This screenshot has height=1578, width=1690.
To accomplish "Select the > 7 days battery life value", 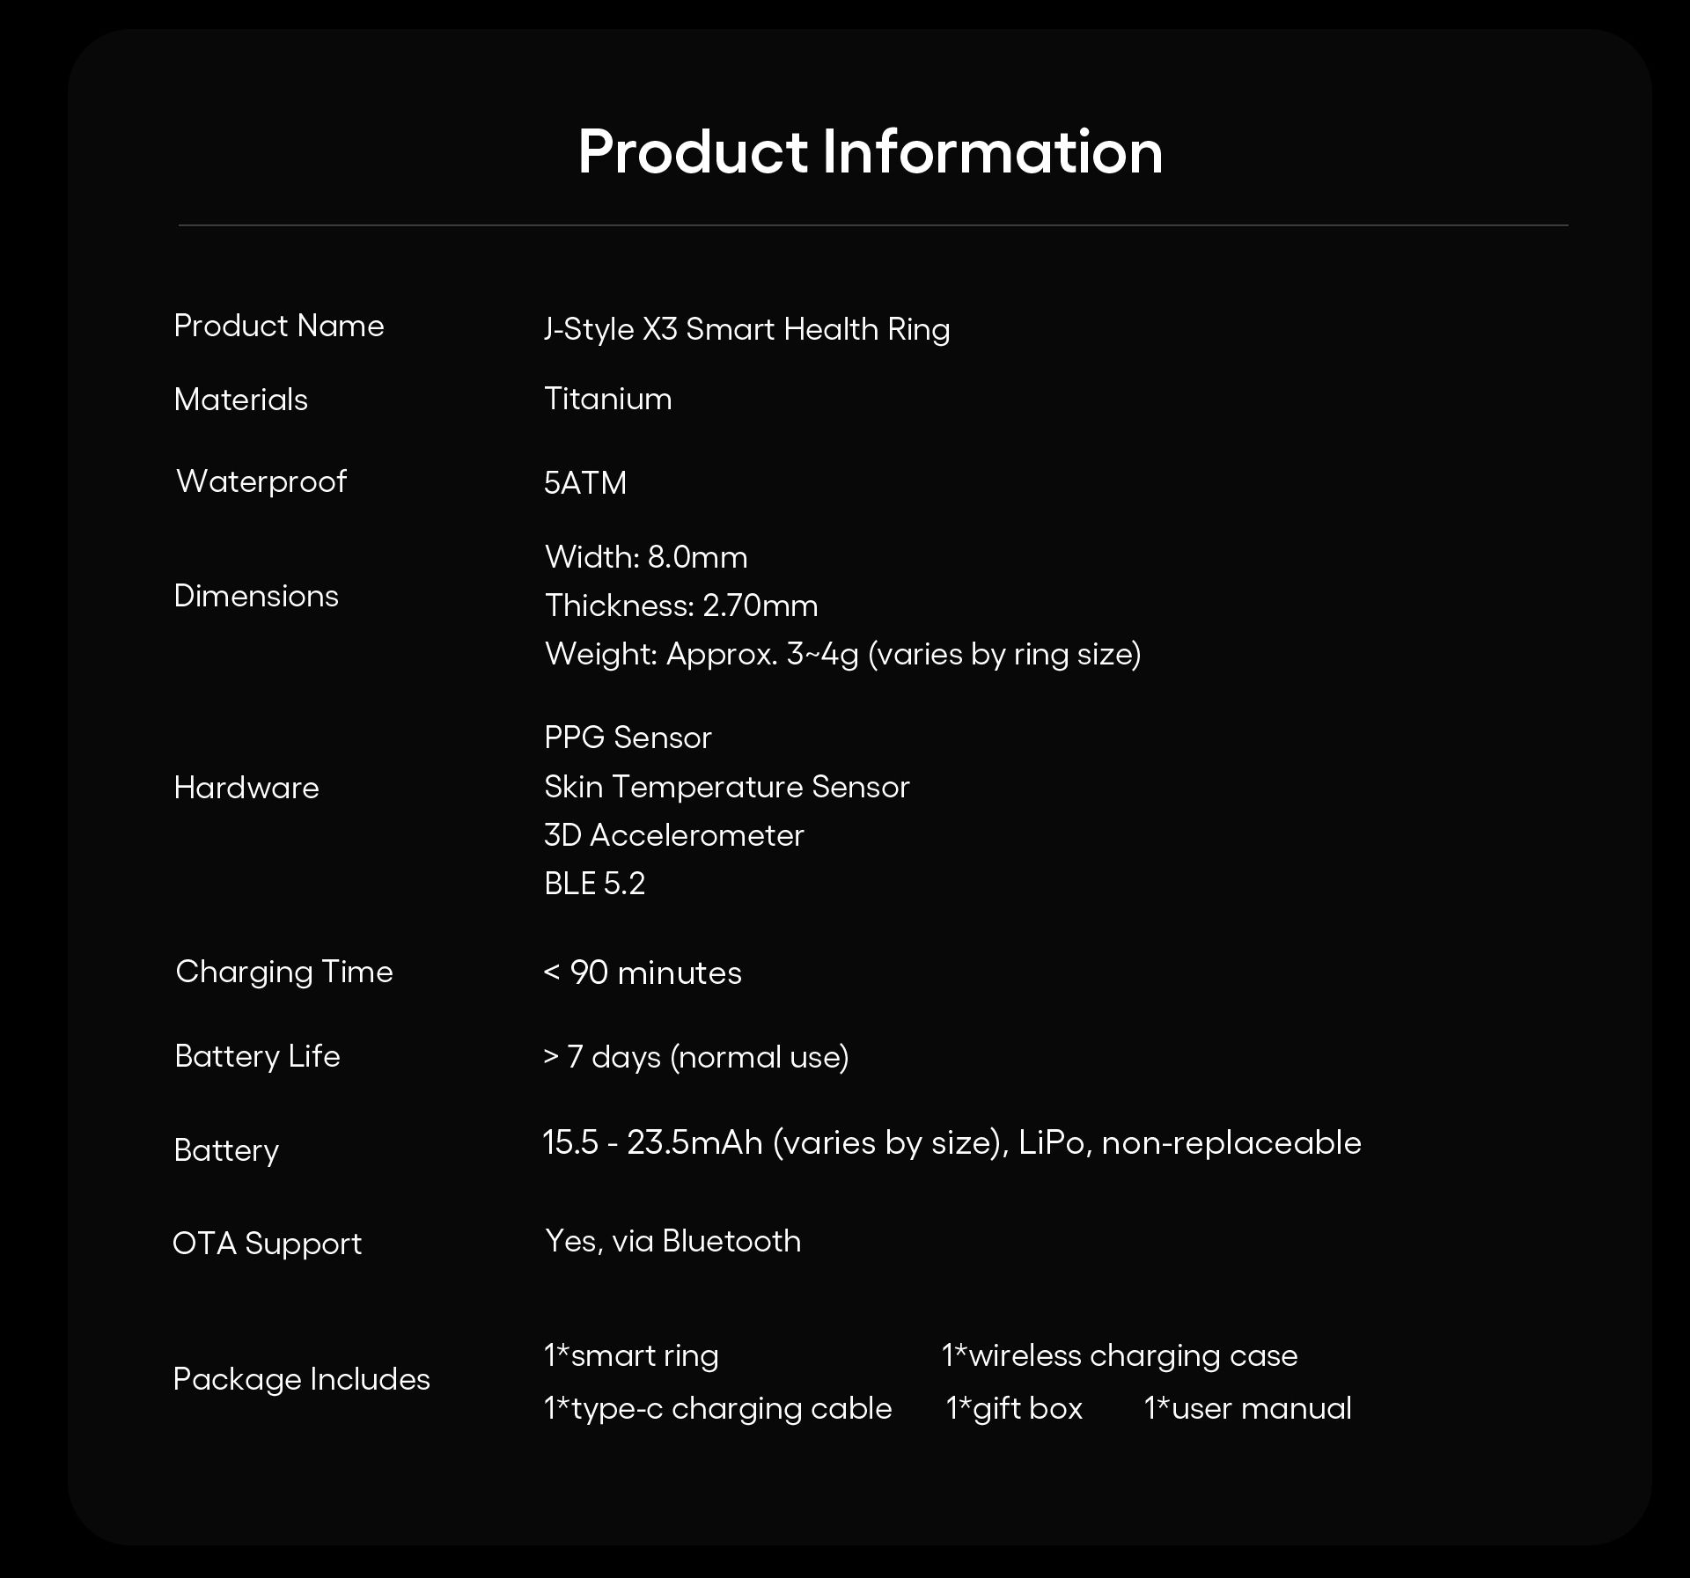I will coord(696,1056).
